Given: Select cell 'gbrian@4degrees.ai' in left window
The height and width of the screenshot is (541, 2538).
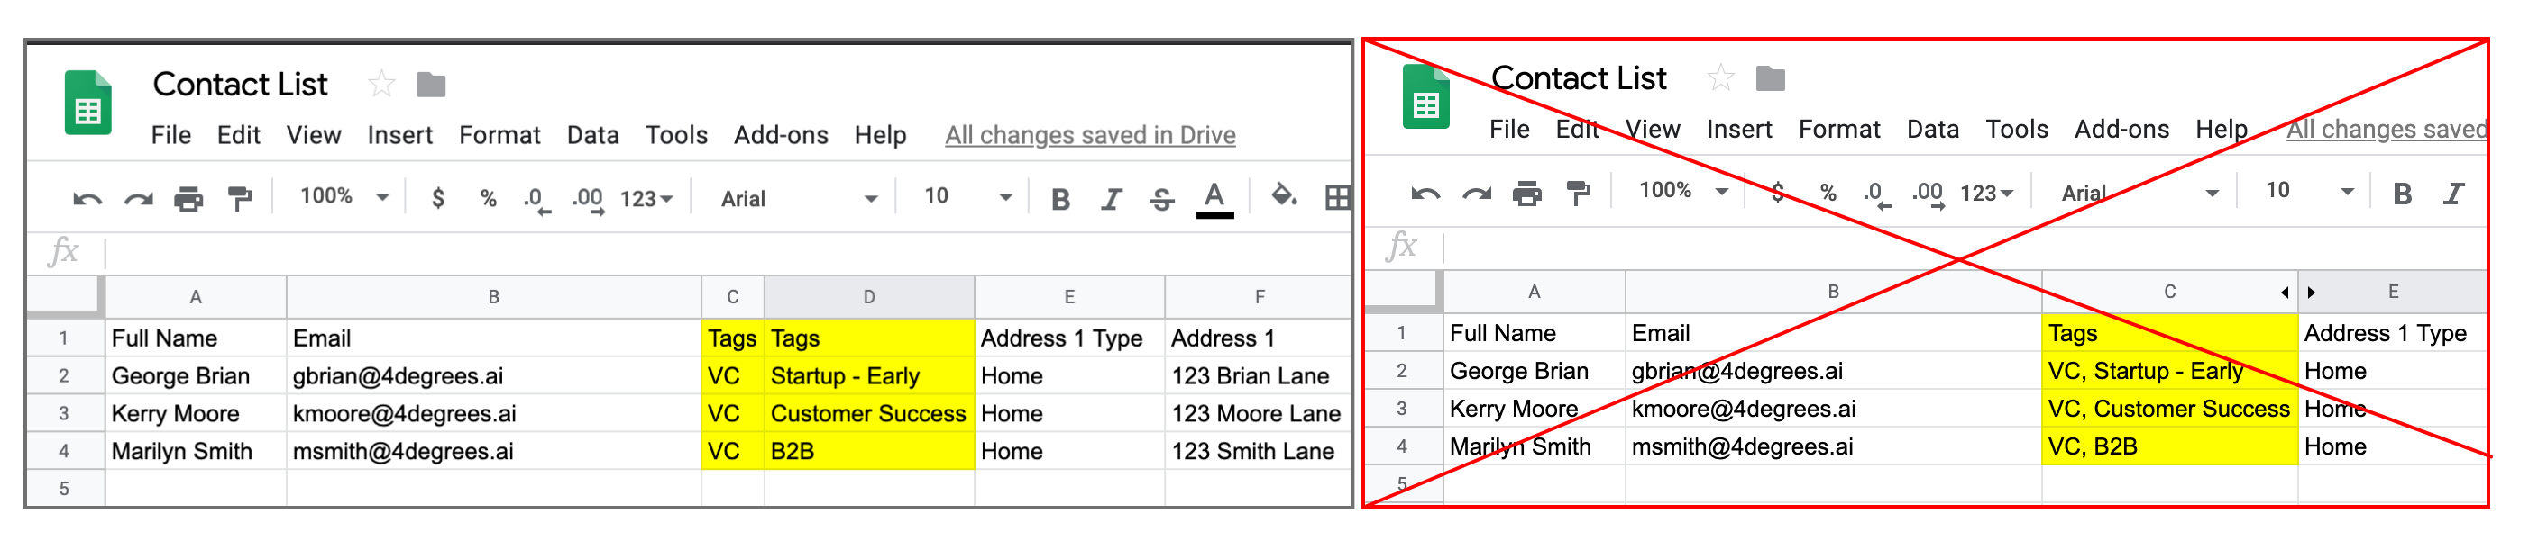Looking at the screenshot, I should pyautogui.click(x=493, y=375).
